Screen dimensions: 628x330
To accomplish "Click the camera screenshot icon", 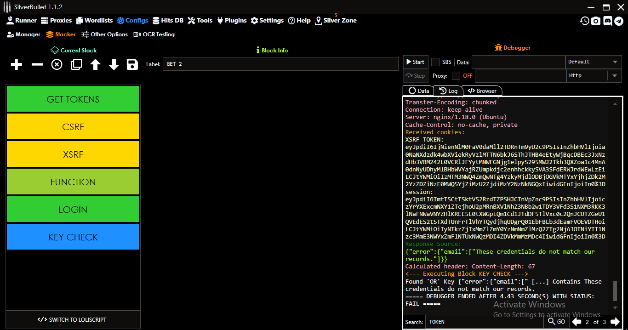I will click(596, 21).
